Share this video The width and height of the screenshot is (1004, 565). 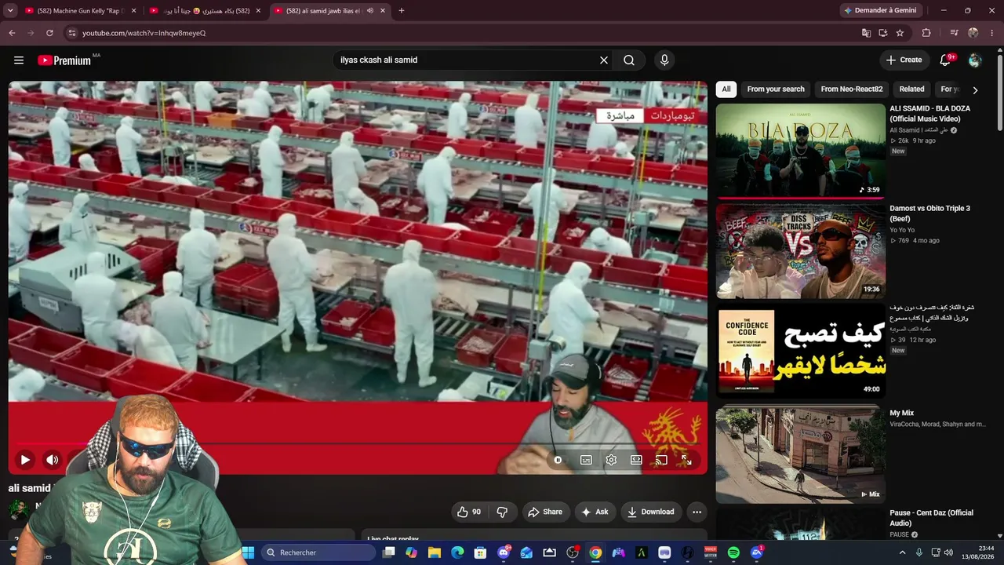[x=545, y=512]
